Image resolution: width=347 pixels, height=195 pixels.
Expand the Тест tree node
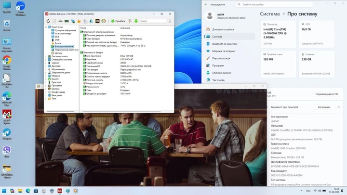tap(46, 99)
